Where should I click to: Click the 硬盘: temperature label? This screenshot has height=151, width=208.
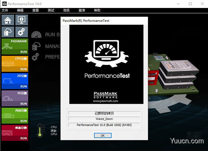pyautogui.click(x=54, y=131)
